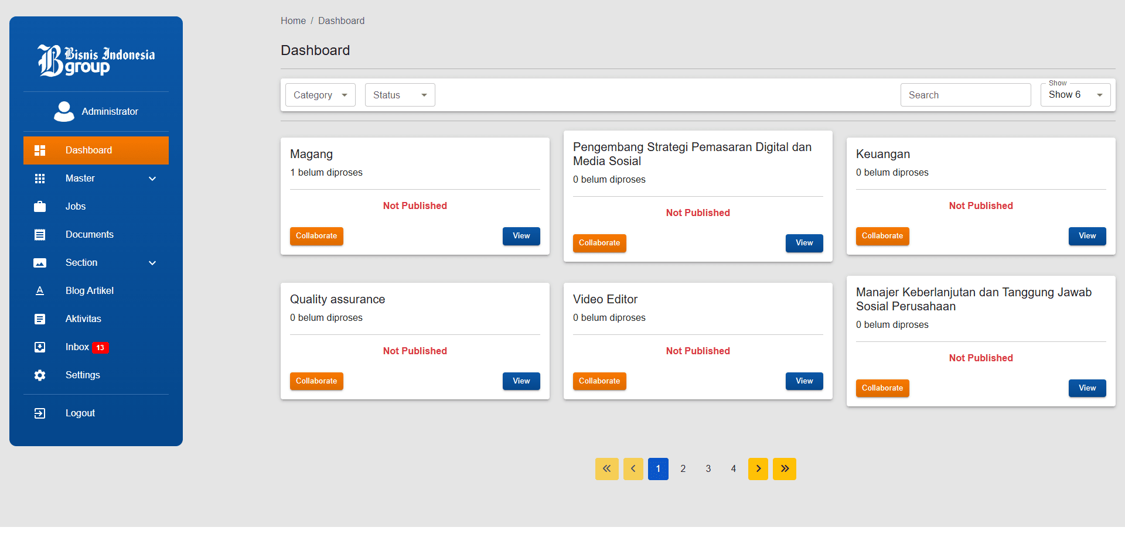Click Collaborate on the Magang card

[316, 236]
